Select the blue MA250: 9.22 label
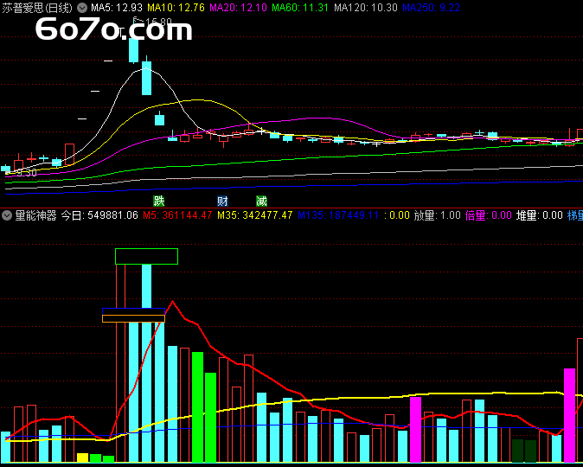Viewport: 583px width, 467px height. click(x=432, y=8)
